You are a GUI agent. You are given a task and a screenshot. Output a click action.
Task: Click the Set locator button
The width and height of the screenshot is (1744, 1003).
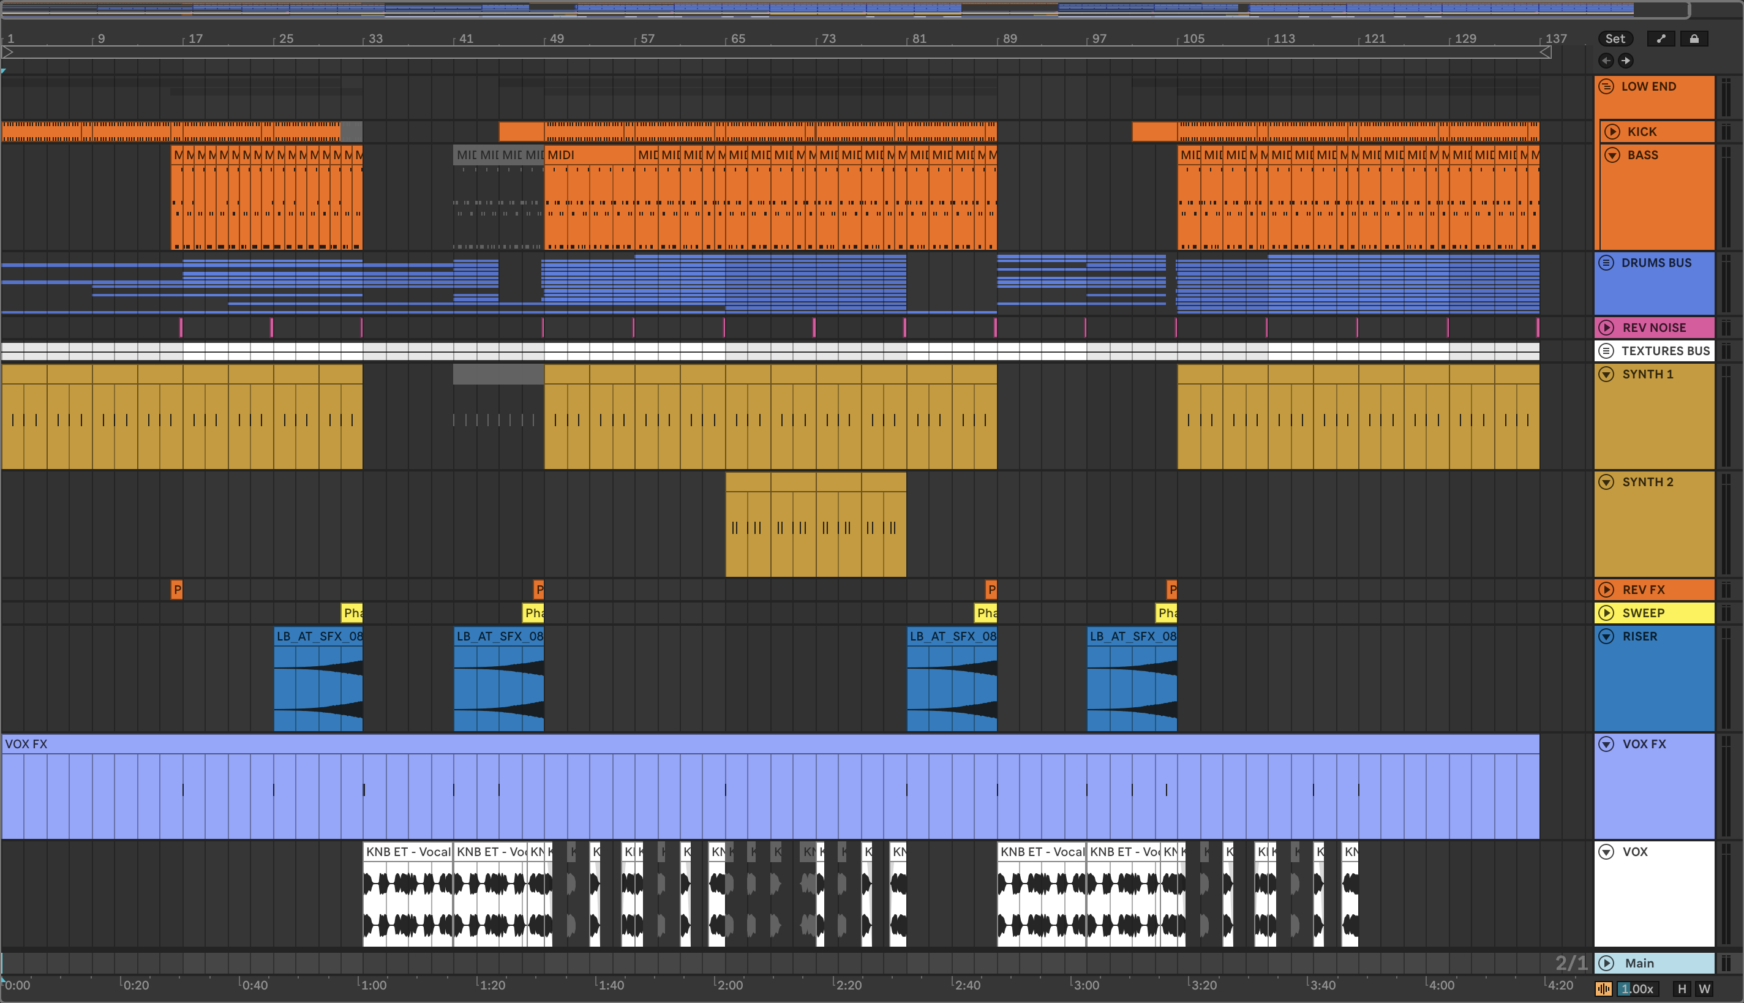[x=1615, y=39]
